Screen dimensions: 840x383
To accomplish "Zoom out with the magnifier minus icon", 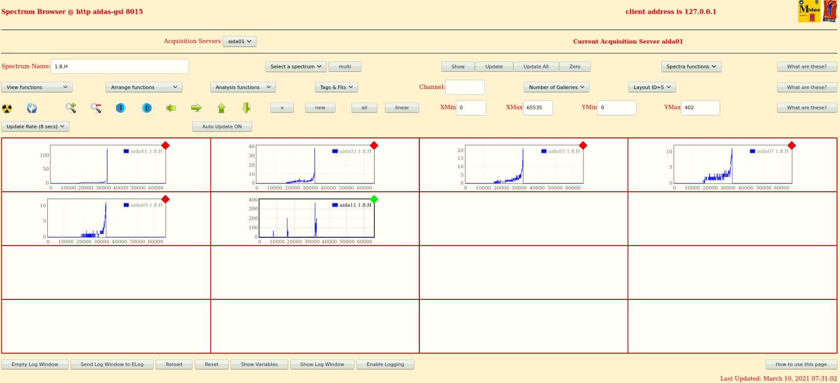I will (96, 108).
